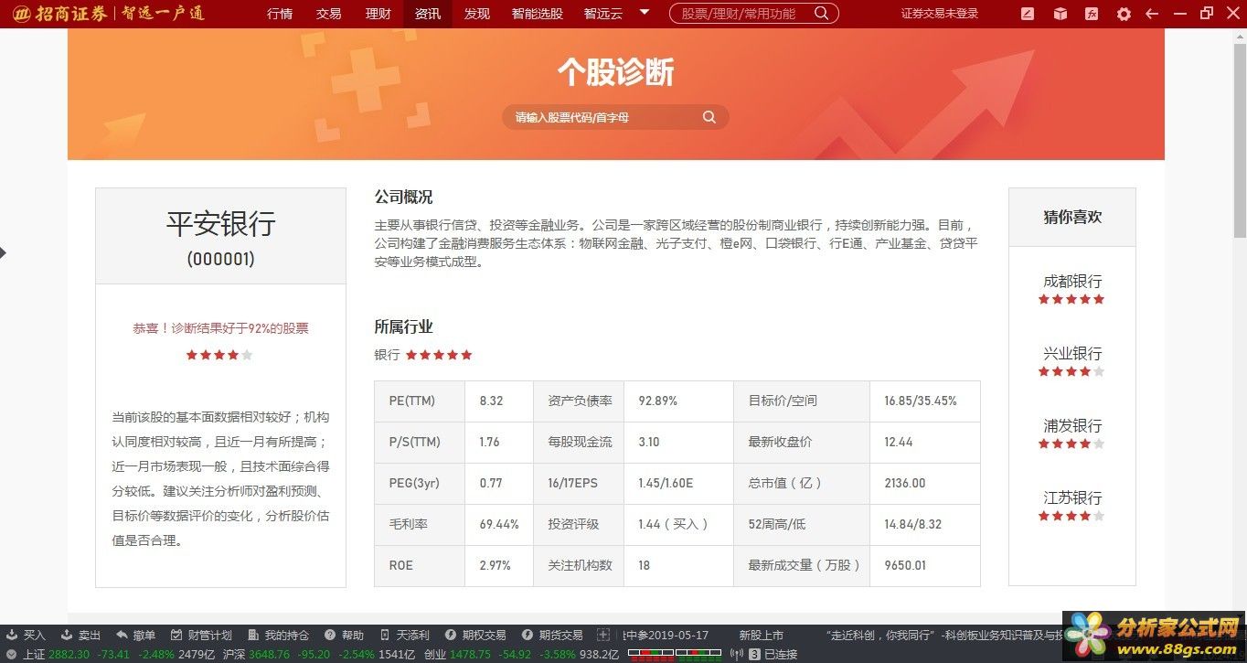Image resolution: width=1247 pixels, height=663 pixels.
Task: Open the 3D box icon in title bar
Action: (x=1060, y=14)
